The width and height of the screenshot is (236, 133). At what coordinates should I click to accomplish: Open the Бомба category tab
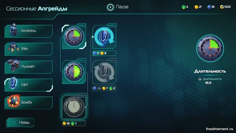[29, 103]
